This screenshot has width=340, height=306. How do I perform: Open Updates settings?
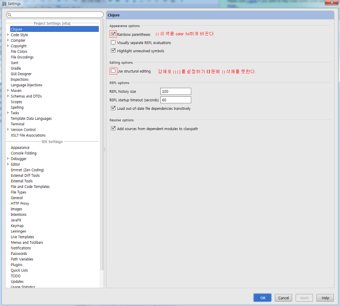(17, 281)
